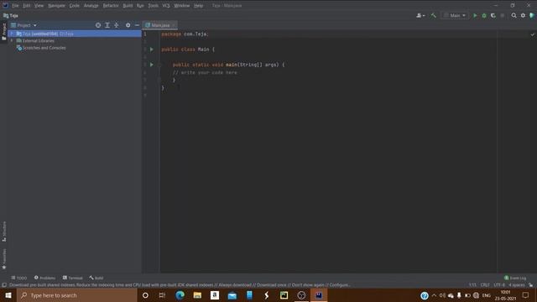Run with coverage icon in the toolbar
This screenshot has width=537, height=302.
click(x=493, y=15)
